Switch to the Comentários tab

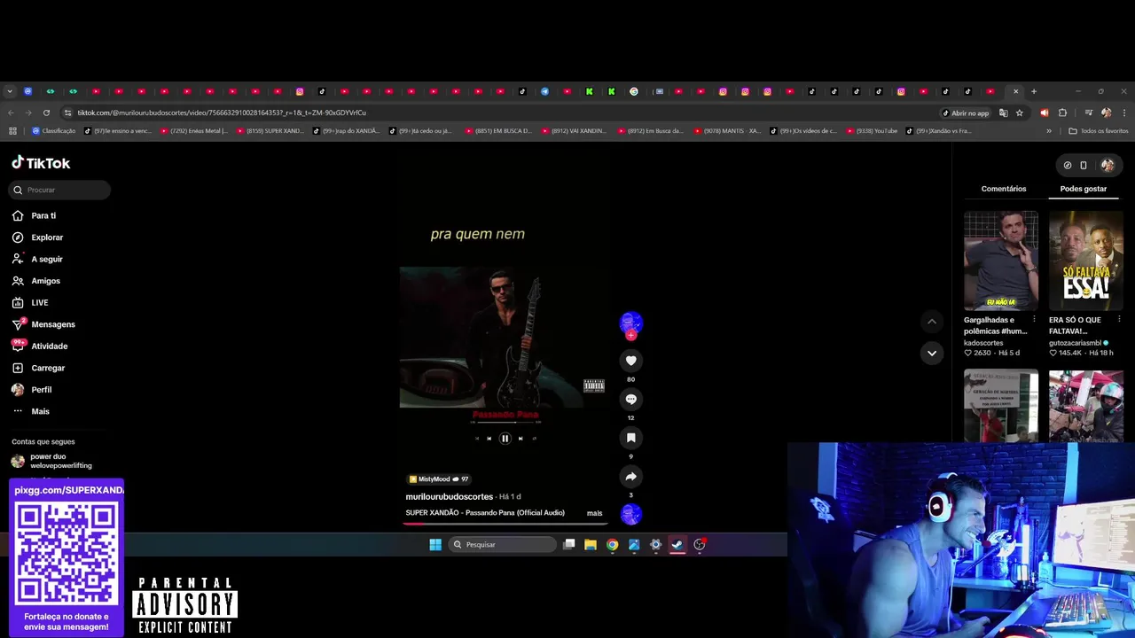[1004, 189]
